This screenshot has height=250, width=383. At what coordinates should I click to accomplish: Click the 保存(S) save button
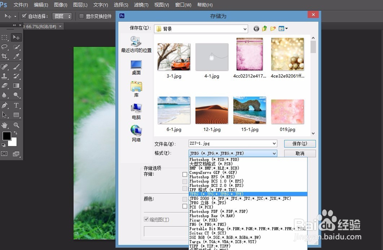pyautogui.click(x=300, y=144)
